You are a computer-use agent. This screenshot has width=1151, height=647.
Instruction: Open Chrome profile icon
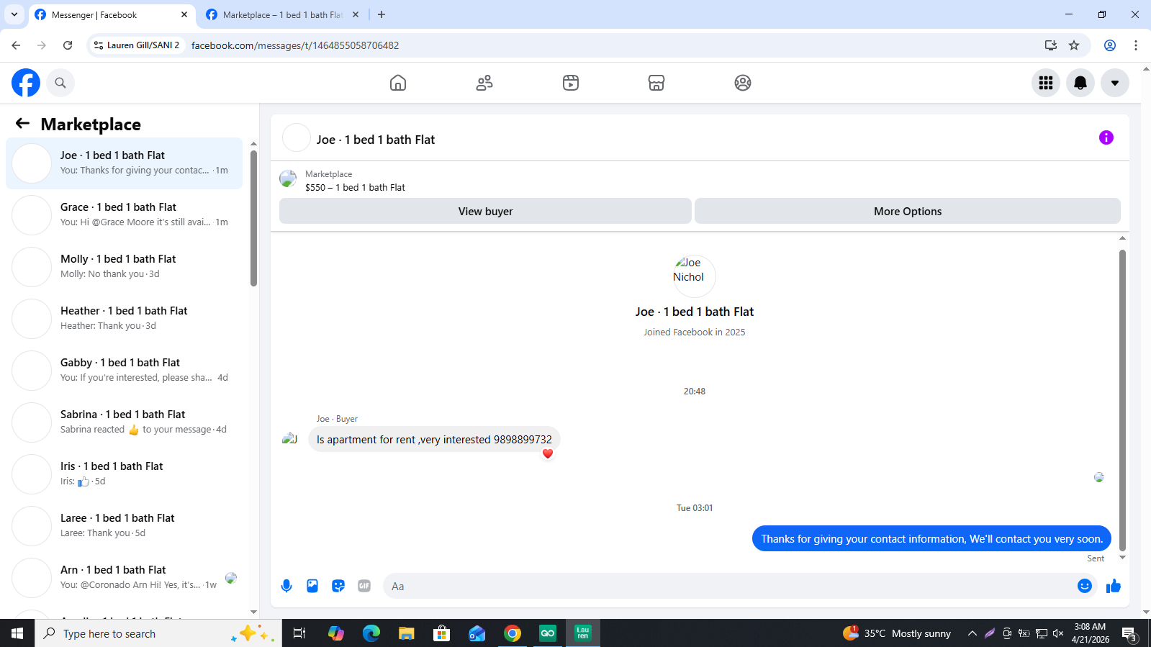pos(1110,45)
